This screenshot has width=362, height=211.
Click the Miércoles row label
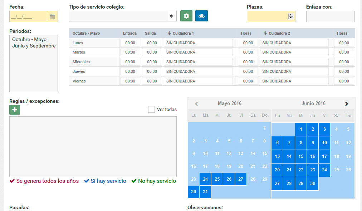pyautogui.click(x=81, y=62)
